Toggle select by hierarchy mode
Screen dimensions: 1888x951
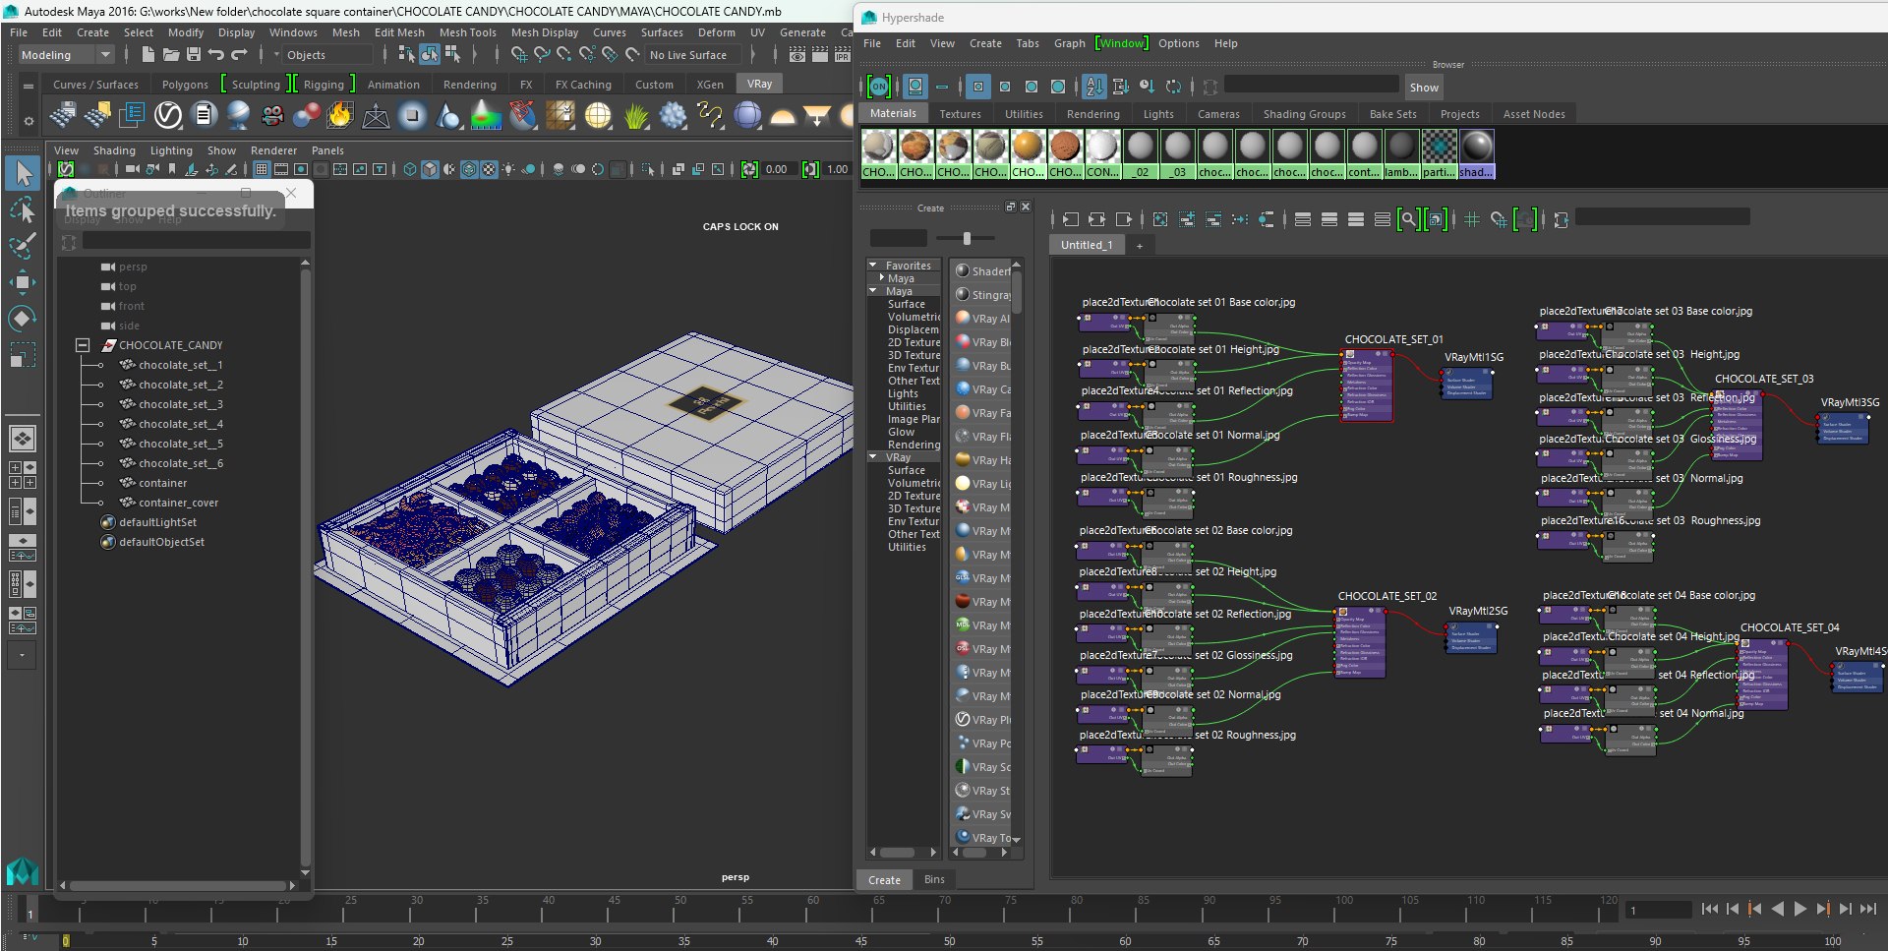pos(407,55)
